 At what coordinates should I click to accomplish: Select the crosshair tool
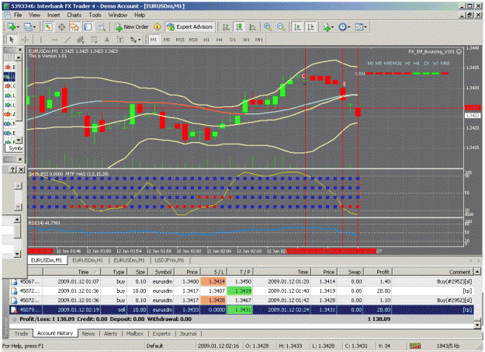(25, 40)
